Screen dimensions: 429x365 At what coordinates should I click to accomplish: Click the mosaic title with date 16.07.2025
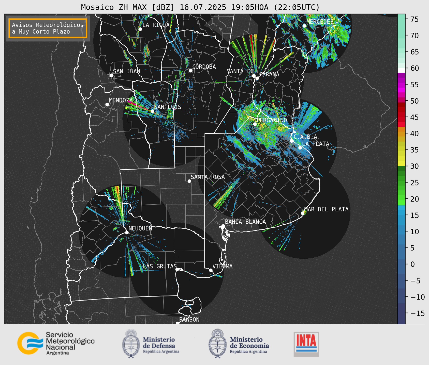[200, 7]
